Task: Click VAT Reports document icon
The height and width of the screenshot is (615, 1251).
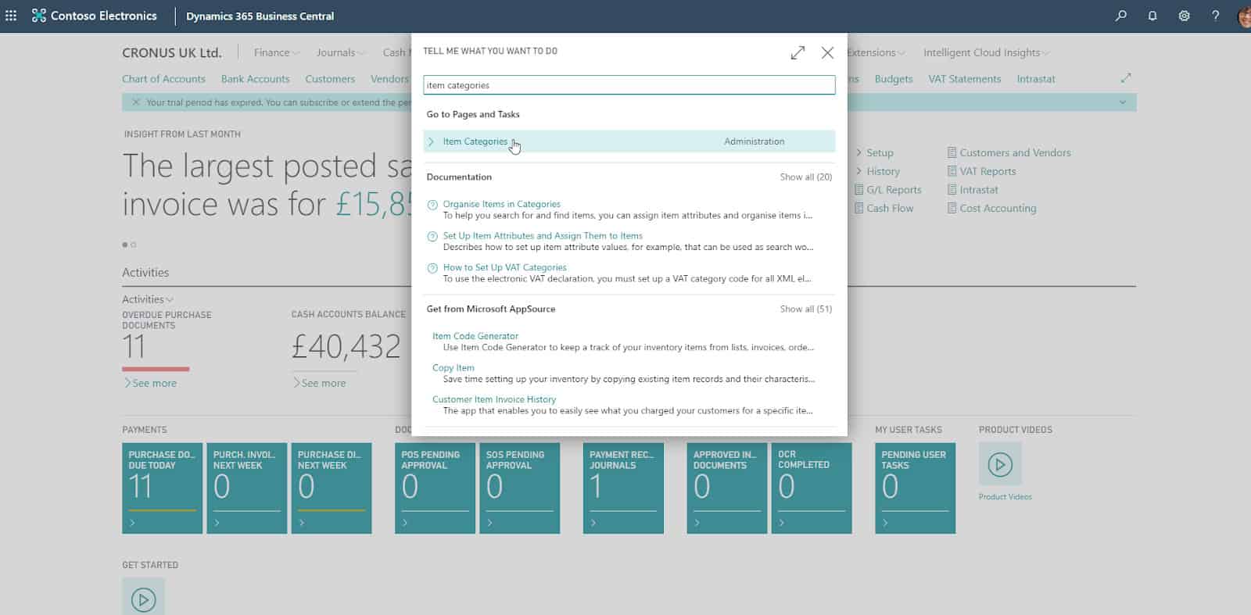Action: pyautogui.click(x=952, y=172)
